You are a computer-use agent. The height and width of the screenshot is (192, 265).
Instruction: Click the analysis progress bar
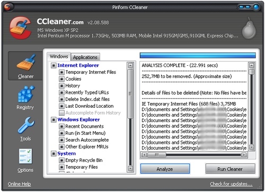click(198, 55)
